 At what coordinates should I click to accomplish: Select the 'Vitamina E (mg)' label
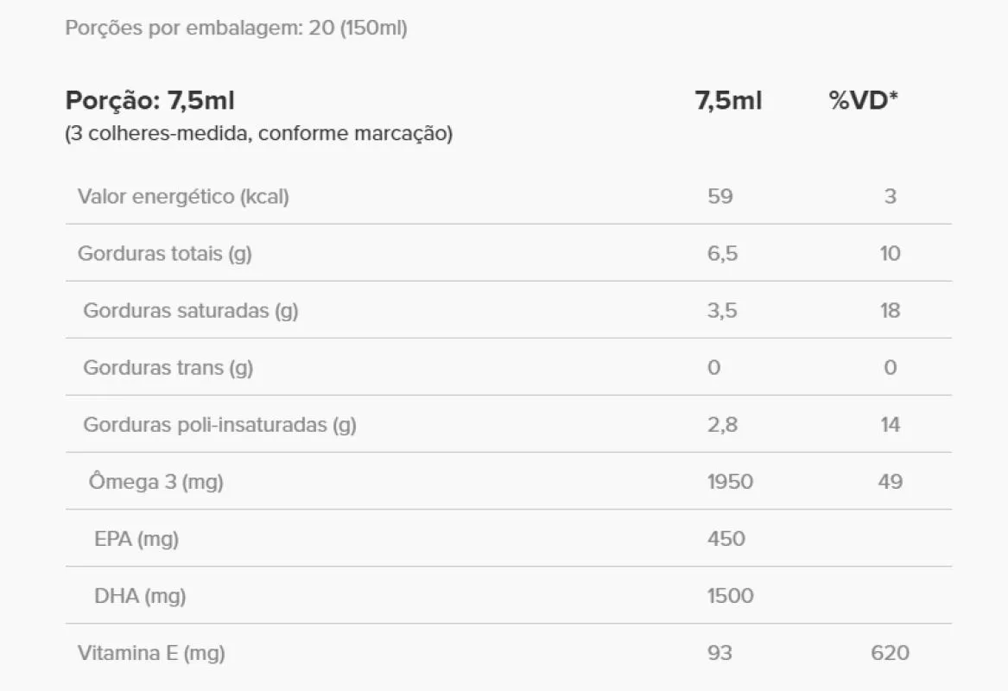[x=151, y=652]
